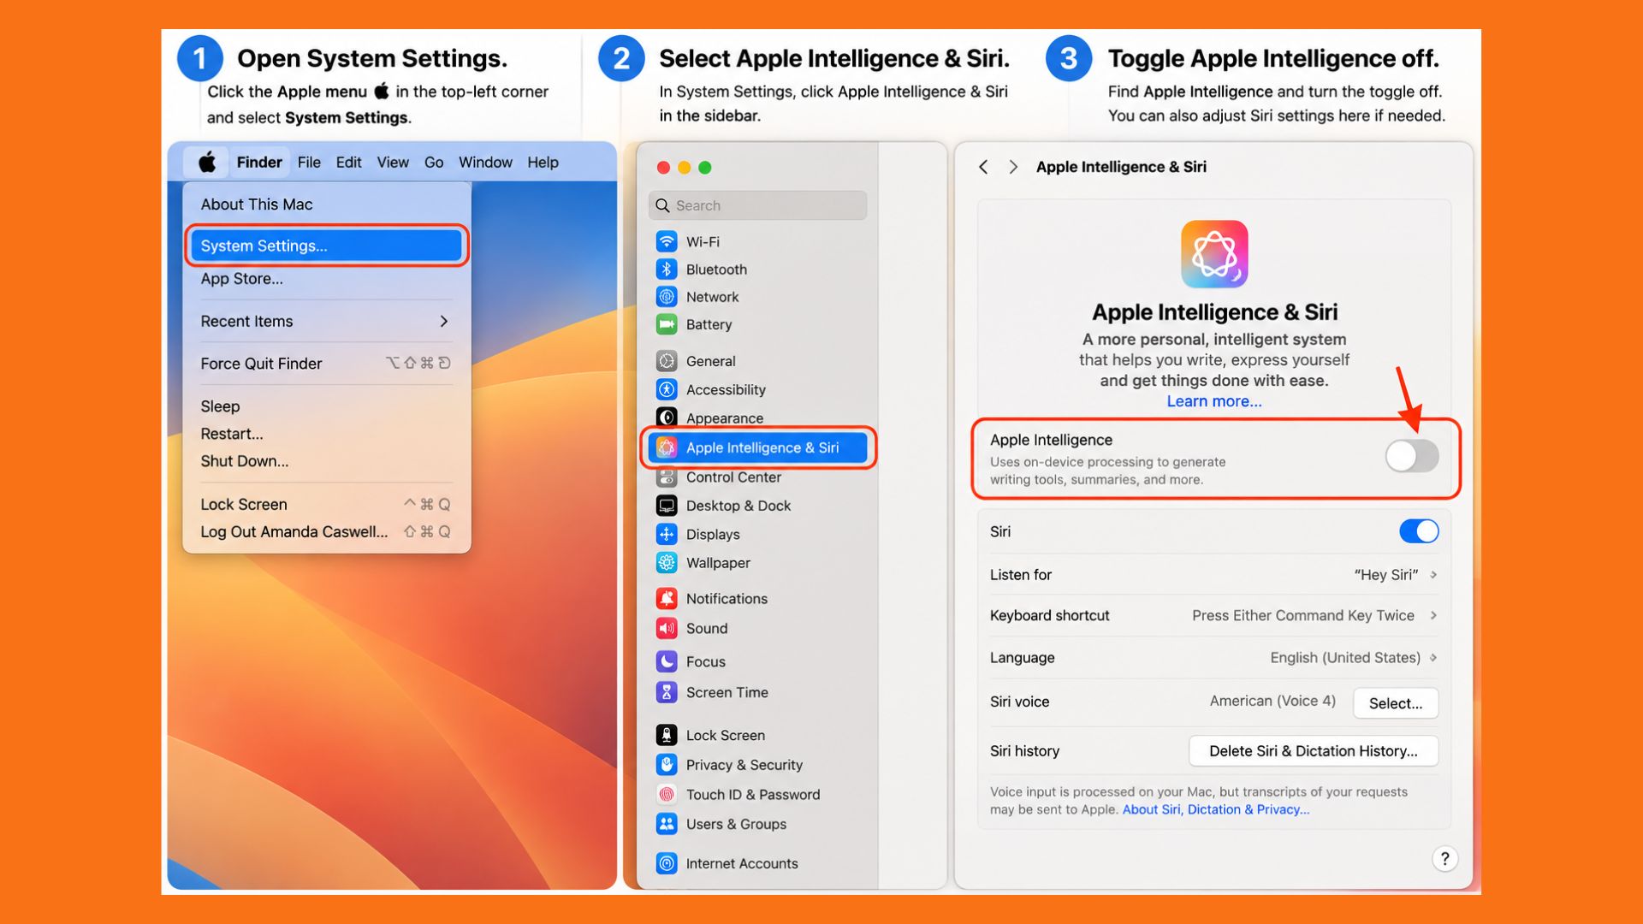Click the Network globe icon

coord(667,297)
